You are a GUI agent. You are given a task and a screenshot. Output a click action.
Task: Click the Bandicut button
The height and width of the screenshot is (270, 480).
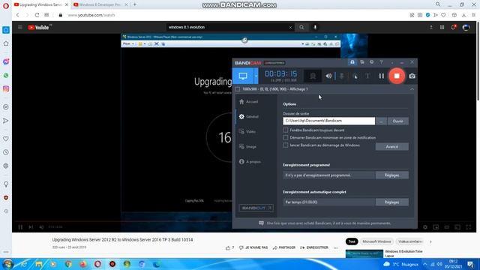pos(256,208)
